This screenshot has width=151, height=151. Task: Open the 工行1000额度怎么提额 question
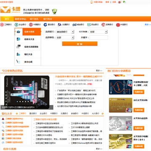click(x=80, y=128)
